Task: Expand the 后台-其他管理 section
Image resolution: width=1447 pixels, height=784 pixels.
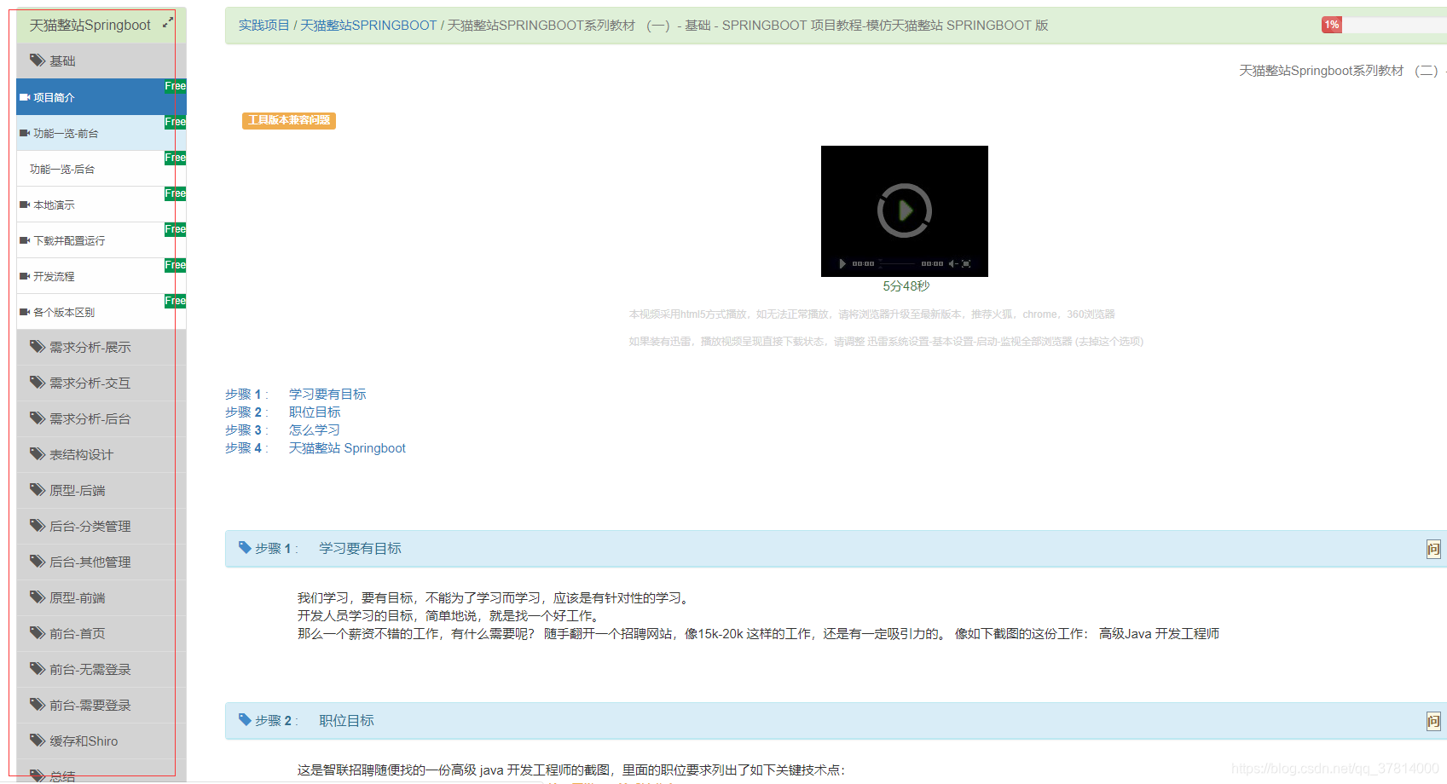Action: [x=101, y=562]
